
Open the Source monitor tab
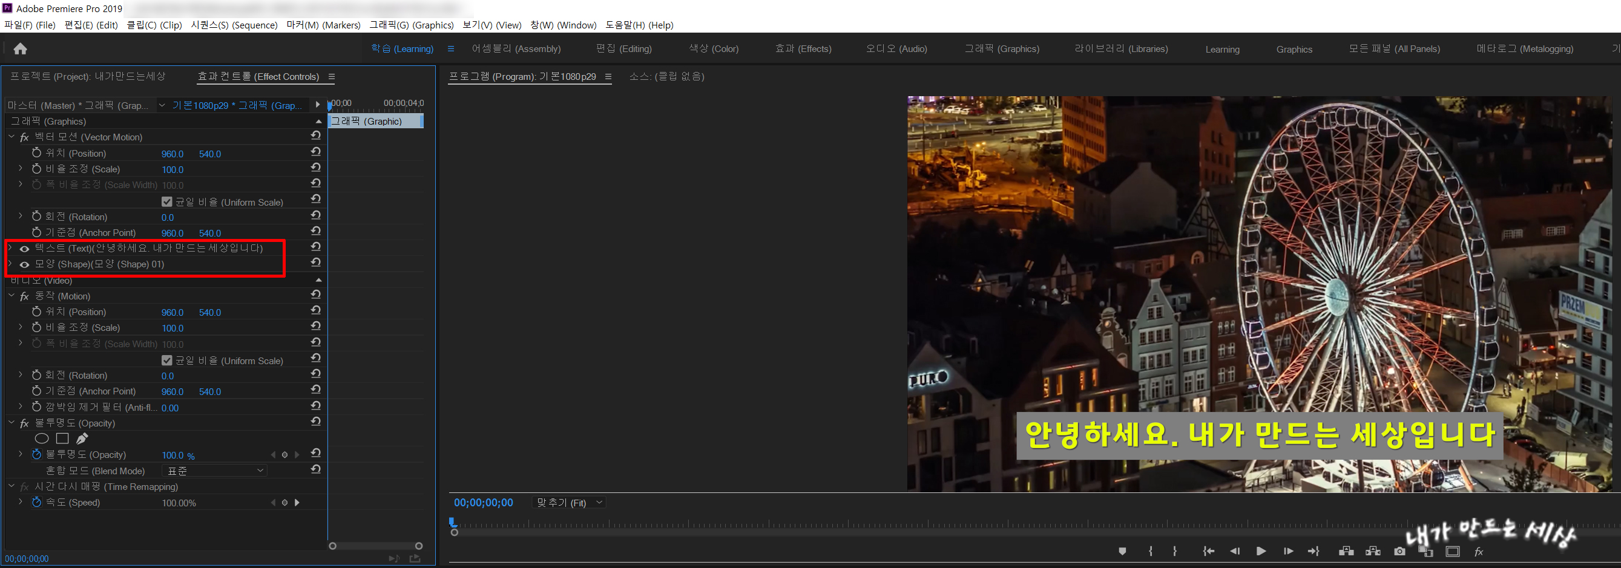[666, 76]
